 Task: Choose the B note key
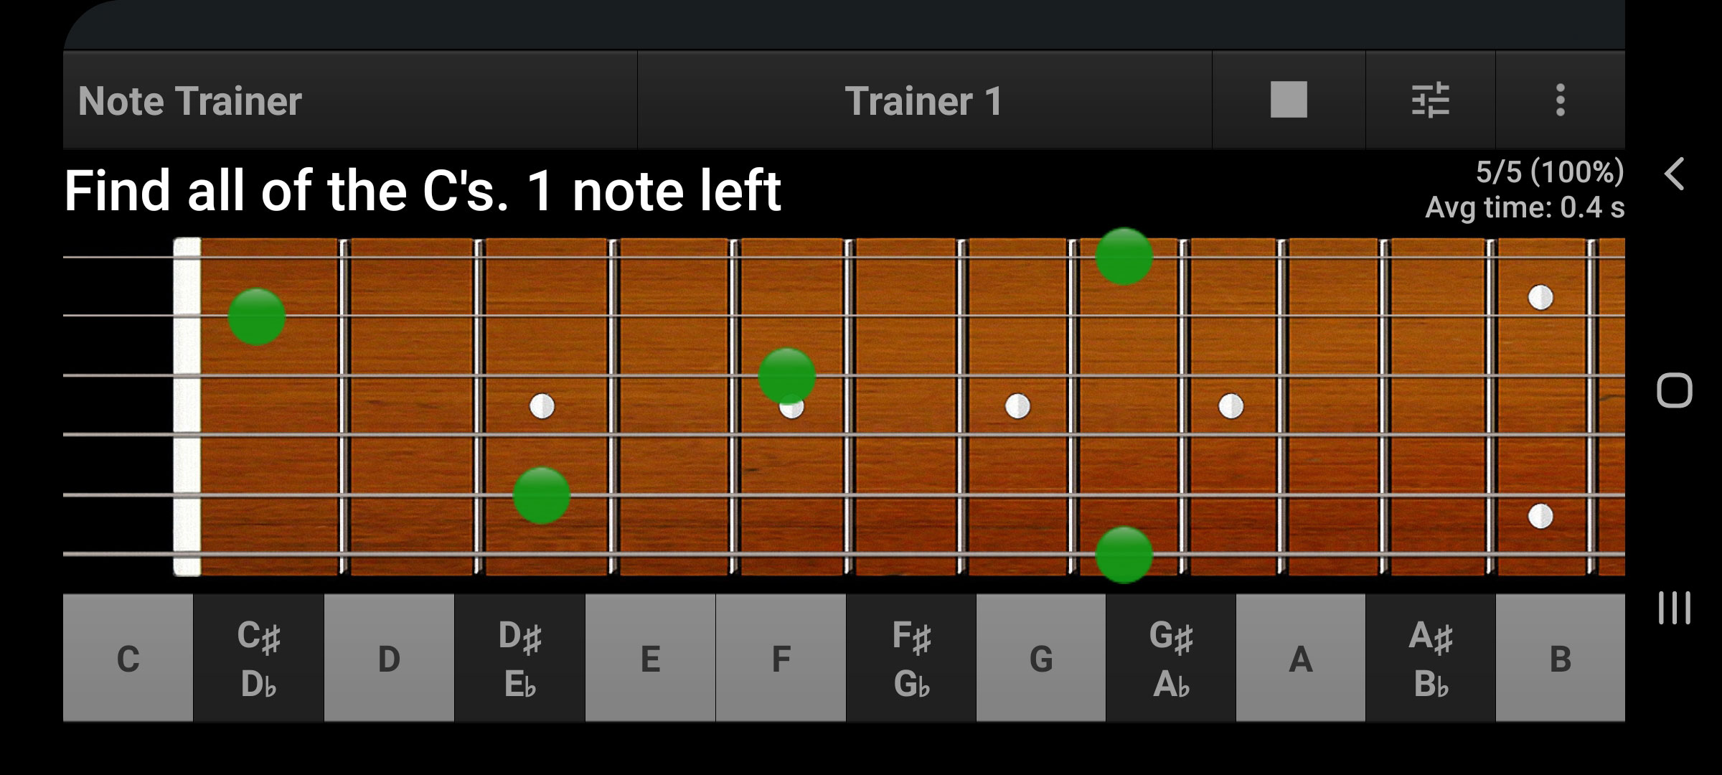1561,658
